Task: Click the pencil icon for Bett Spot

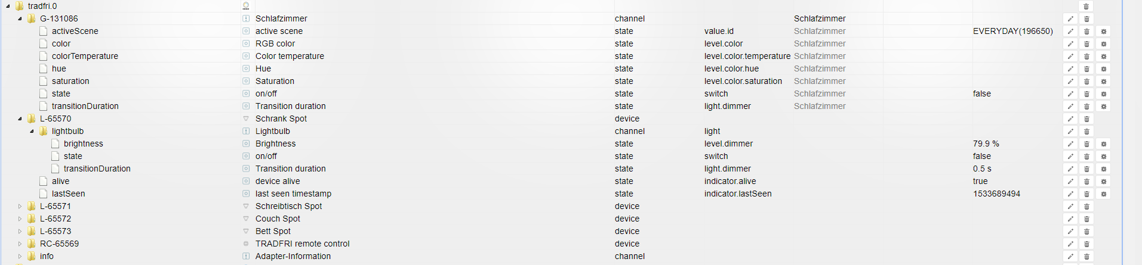Action: (1070, 232)
